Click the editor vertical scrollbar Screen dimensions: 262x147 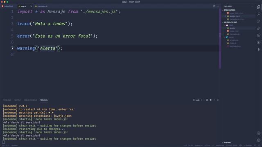(220, 38)
